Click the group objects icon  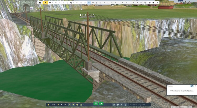click(x=81, y=3)
